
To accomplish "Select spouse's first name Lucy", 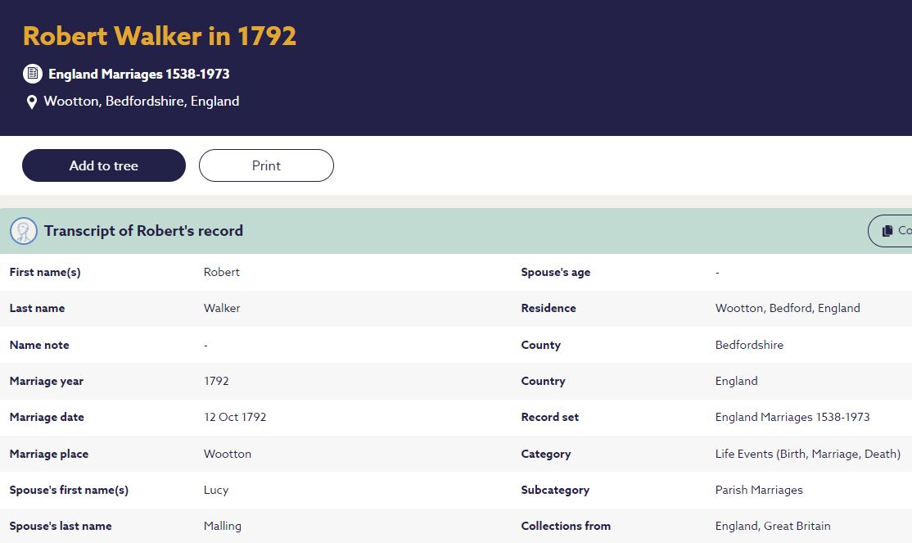I will pos(216,490).
